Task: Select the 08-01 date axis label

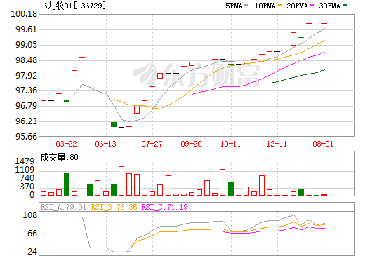Action: click(323, 144)
